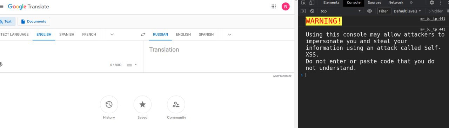Open DevTools settings gear
Viewport: 449px width, 128px height.
click(432, 2)
